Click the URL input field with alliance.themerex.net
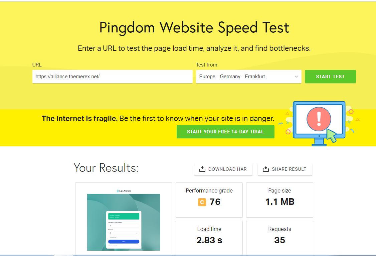The height and width of the screenshot is (256, 376). click(113, 77)
